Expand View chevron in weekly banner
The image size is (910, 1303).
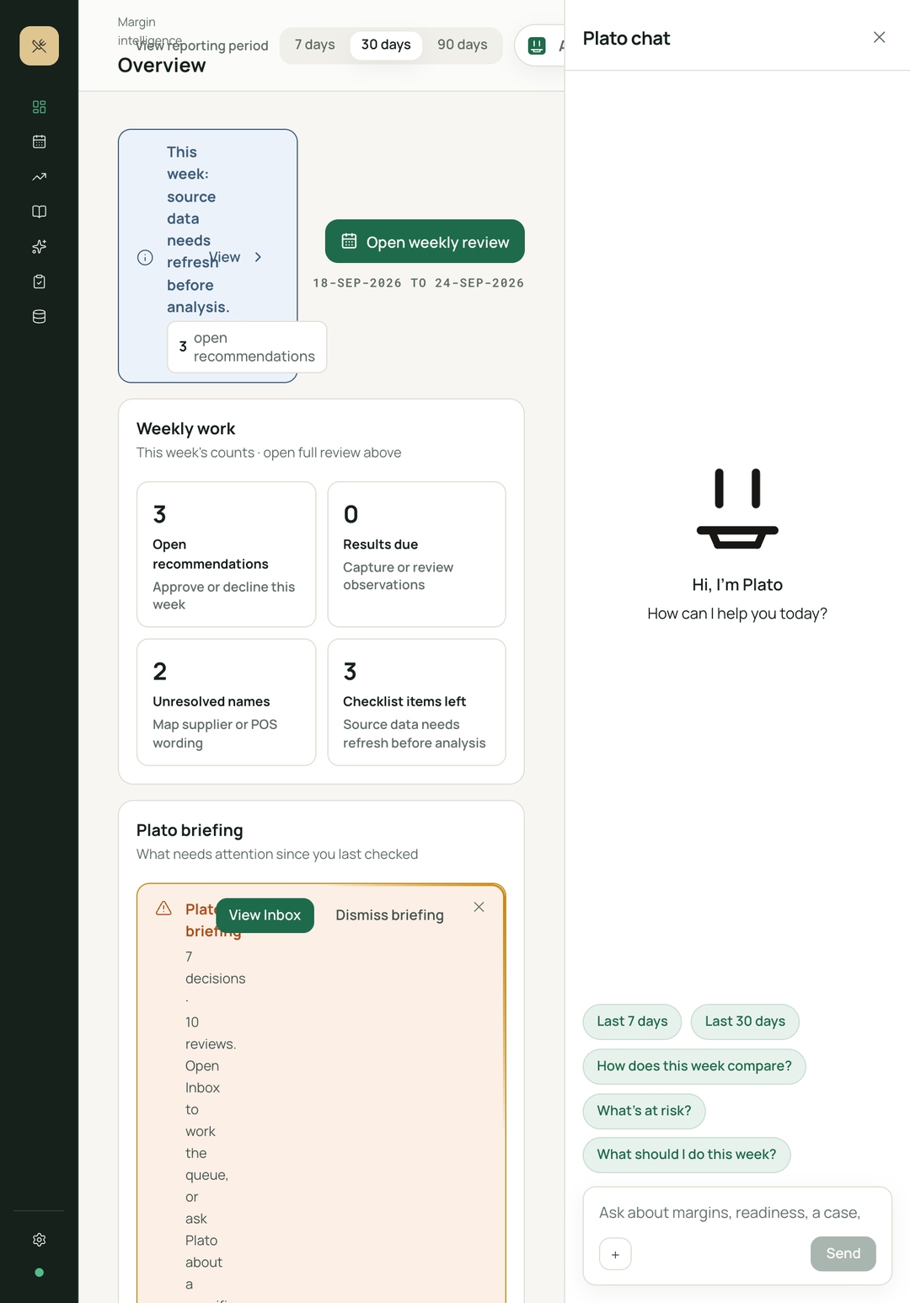pos(258,257)
